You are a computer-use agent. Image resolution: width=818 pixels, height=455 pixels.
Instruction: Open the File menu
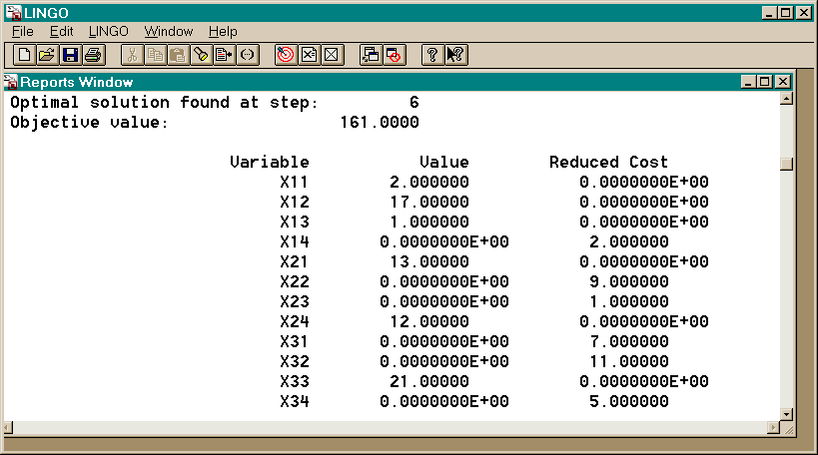pyautogui.click(x=22, y=31)
